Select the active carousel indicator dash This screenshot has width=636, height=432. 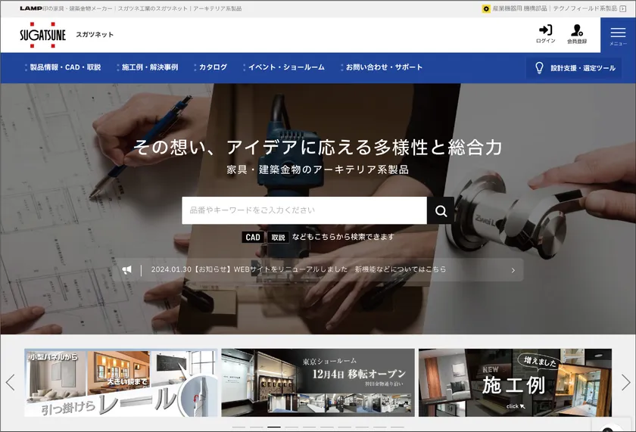click(274, 427)
